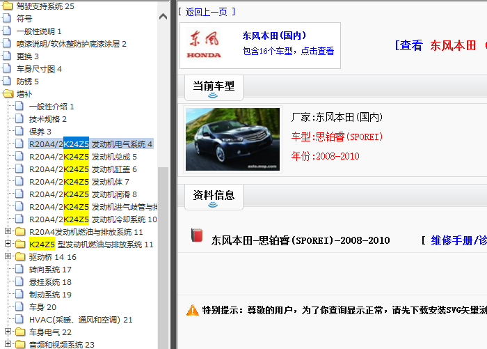Click the page icon beside 发动机冷却系统 10
487x349 pixels.
point(19,219)
